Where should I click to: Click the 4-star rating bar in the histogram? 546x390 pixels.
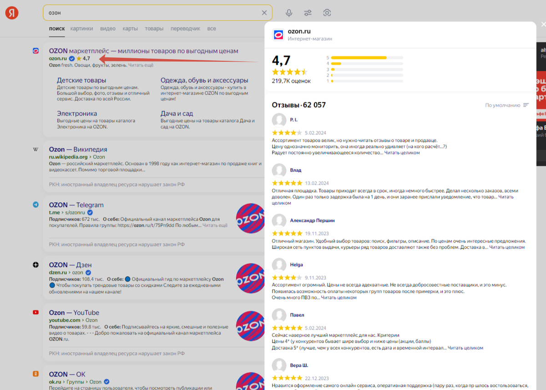click(x=367, y=64)
